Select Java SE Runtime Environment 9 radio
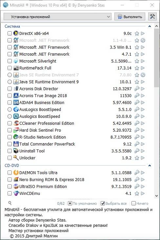The height and width of the screenshot is (240, 160). pyautogui.click(x=10, y=82)
